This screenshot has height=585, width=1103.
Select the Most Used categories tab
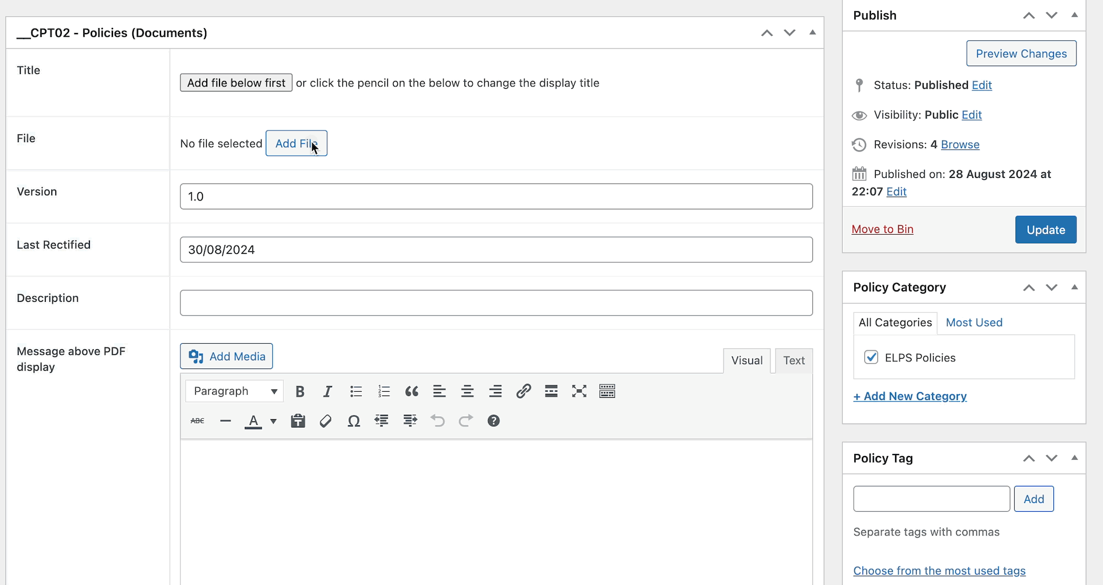[x=974, y=322]
